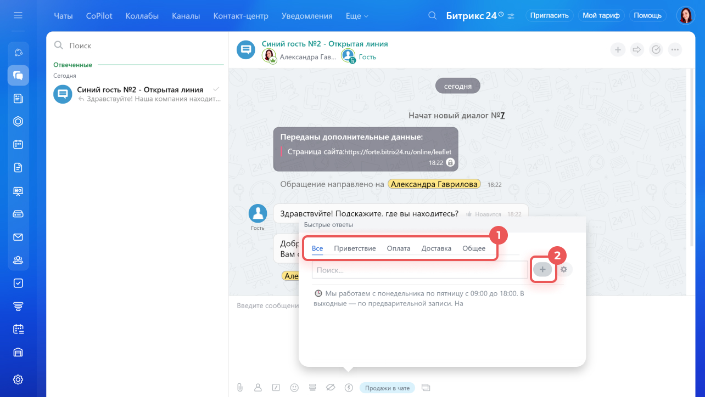
Task: Click the Поиск field in chat list
Action: coord(137,46)
